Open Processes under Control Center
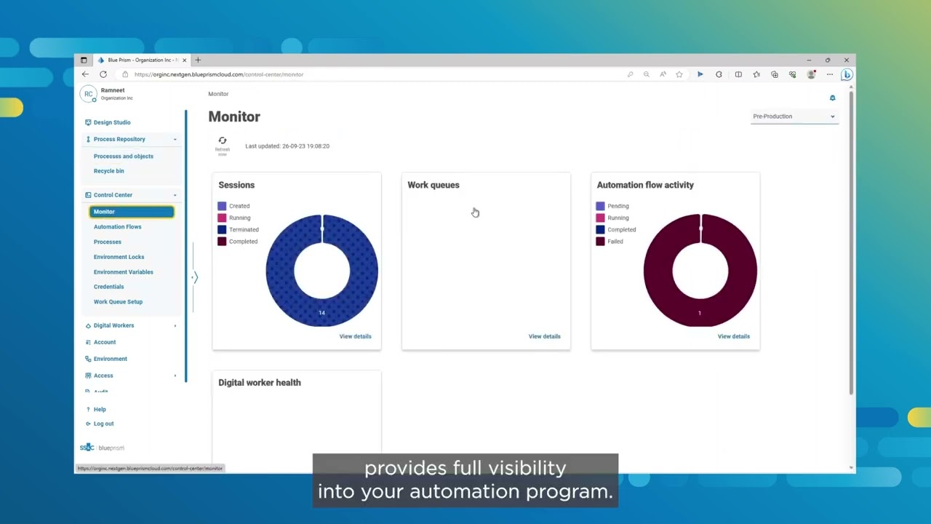The image size is (931, 524). point(108,242)
